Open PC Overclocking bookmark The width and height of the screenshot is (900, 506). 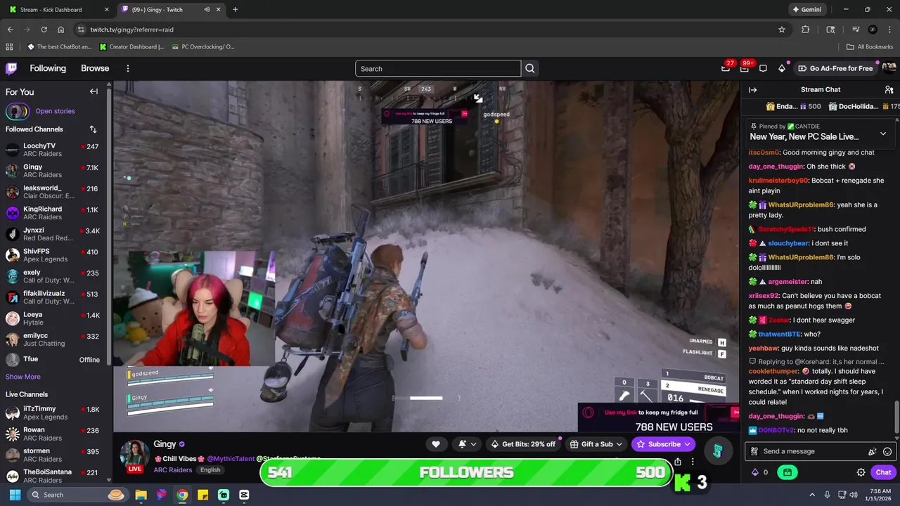click(x=202, y=47)
